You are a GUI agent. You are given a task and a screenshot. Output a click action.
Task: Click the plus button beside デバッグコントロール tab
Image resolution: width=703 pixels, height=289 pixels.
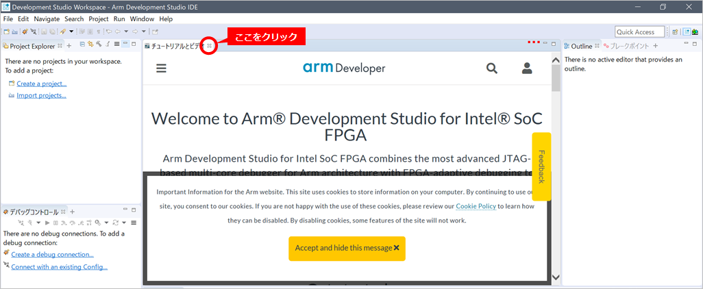pos(72,212)
